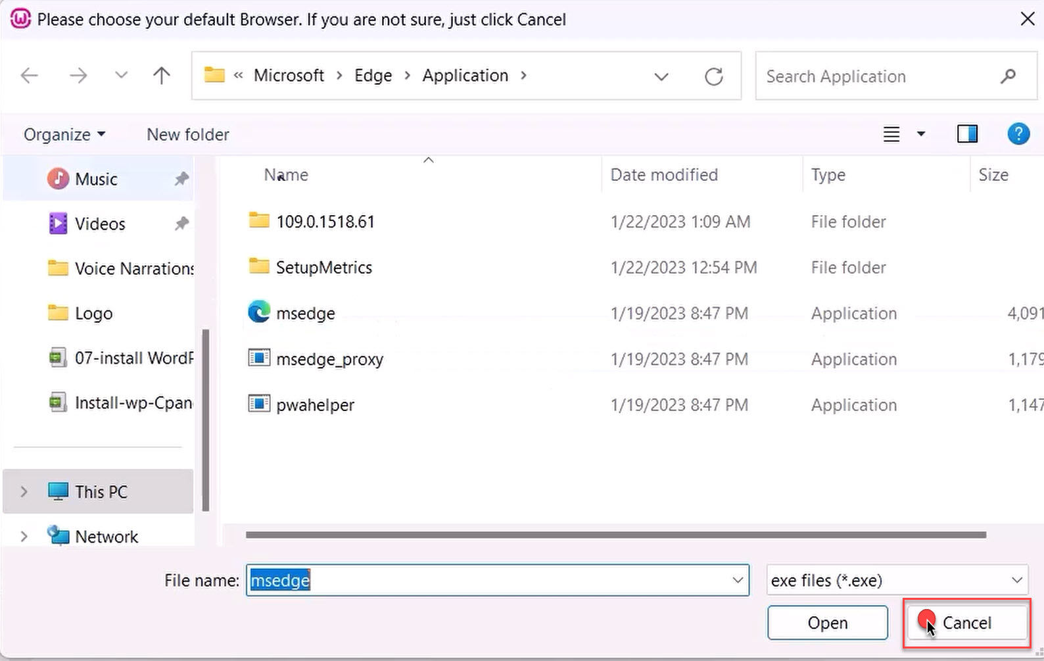
Task: Click the Open button
Action: tap(828, 622)
